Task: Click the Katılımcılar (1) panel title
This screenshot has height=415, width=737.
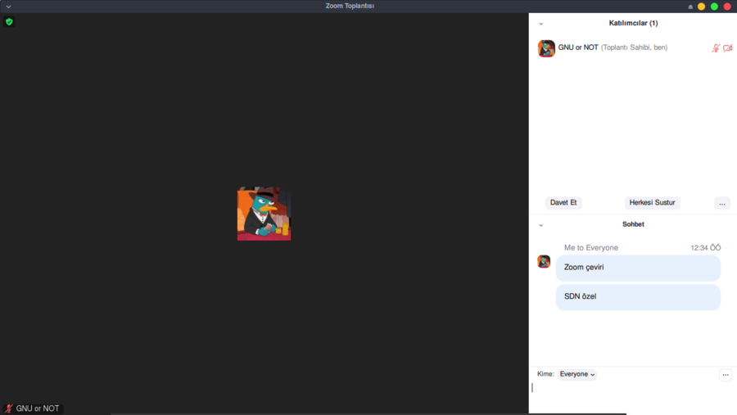Action: point(633,23)
